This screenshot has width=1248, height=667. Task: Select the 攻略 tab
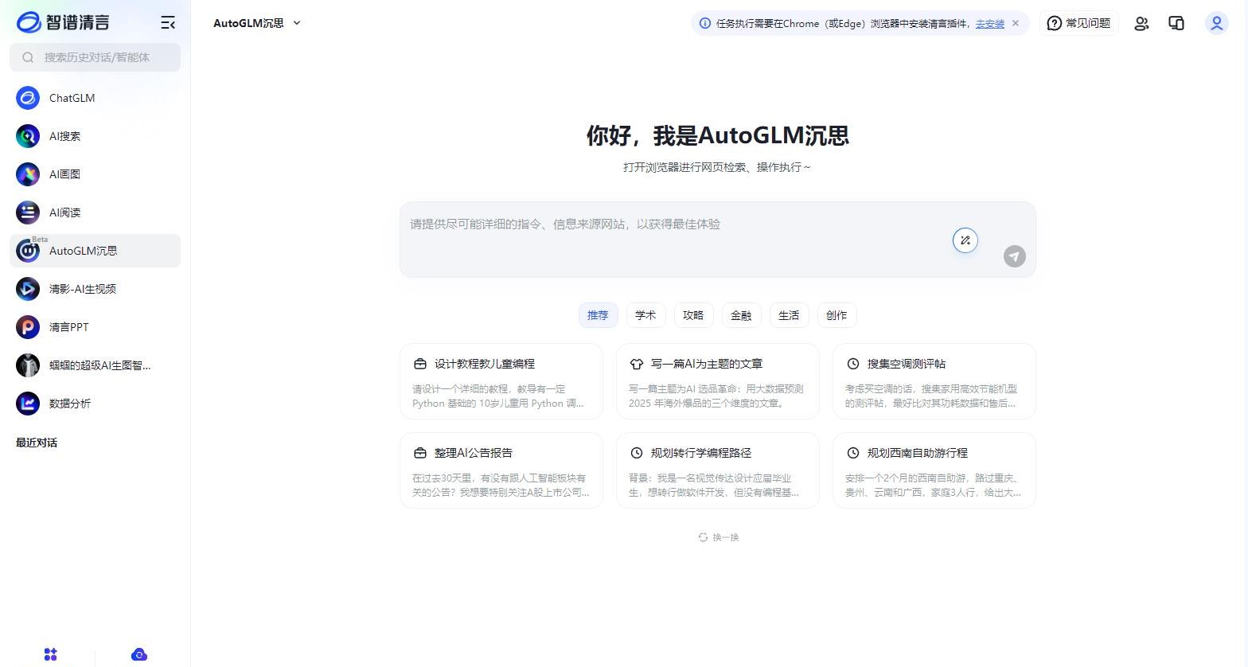tap(693, 315)
